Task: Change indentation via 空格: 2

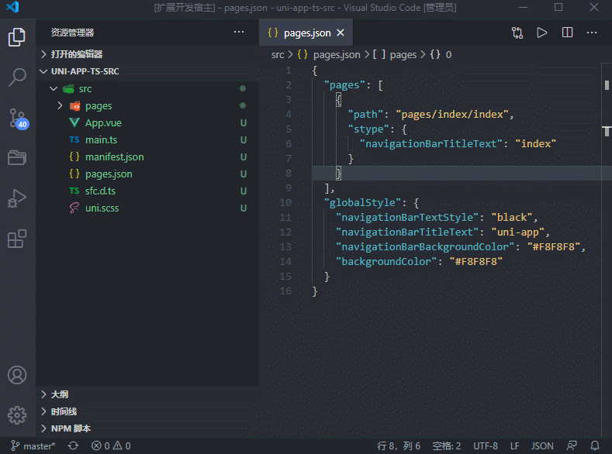Action: click(x=447, y=445)
